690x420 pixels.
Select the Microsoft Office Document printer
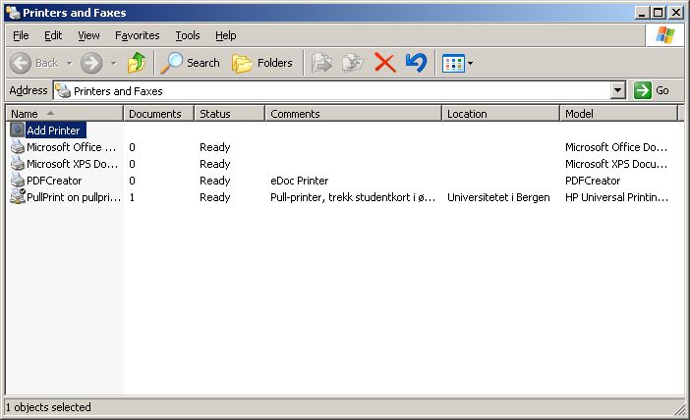[x=65, y=147]
